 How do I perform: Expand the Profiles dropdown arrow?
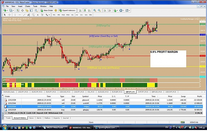(x=13, y=10)
